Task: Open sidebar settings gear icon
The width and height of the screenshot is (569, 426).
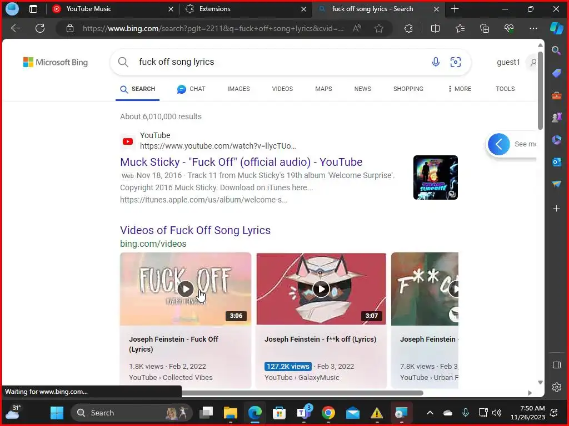Action: click(x=556, y=387)
